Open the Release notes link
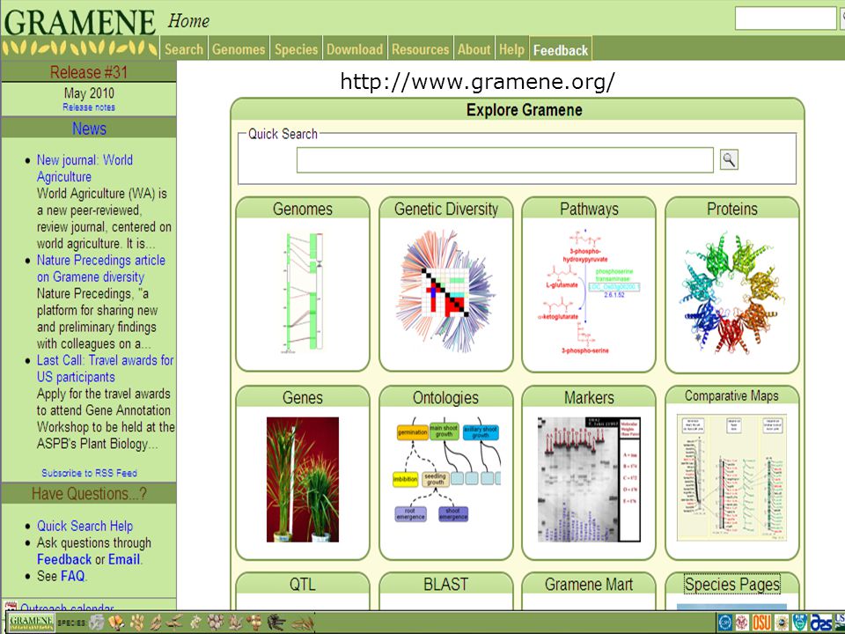 coord(89,107)
